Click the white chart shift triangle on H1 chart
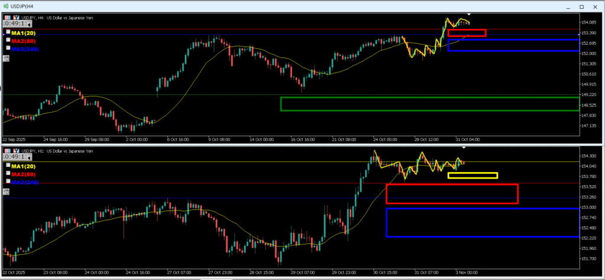 coord(464,147)
